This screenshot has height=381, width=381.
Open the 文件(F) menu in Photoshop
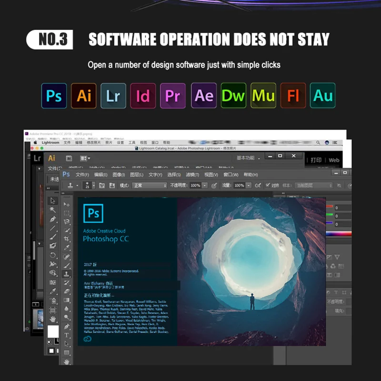(x=82, y=175)
